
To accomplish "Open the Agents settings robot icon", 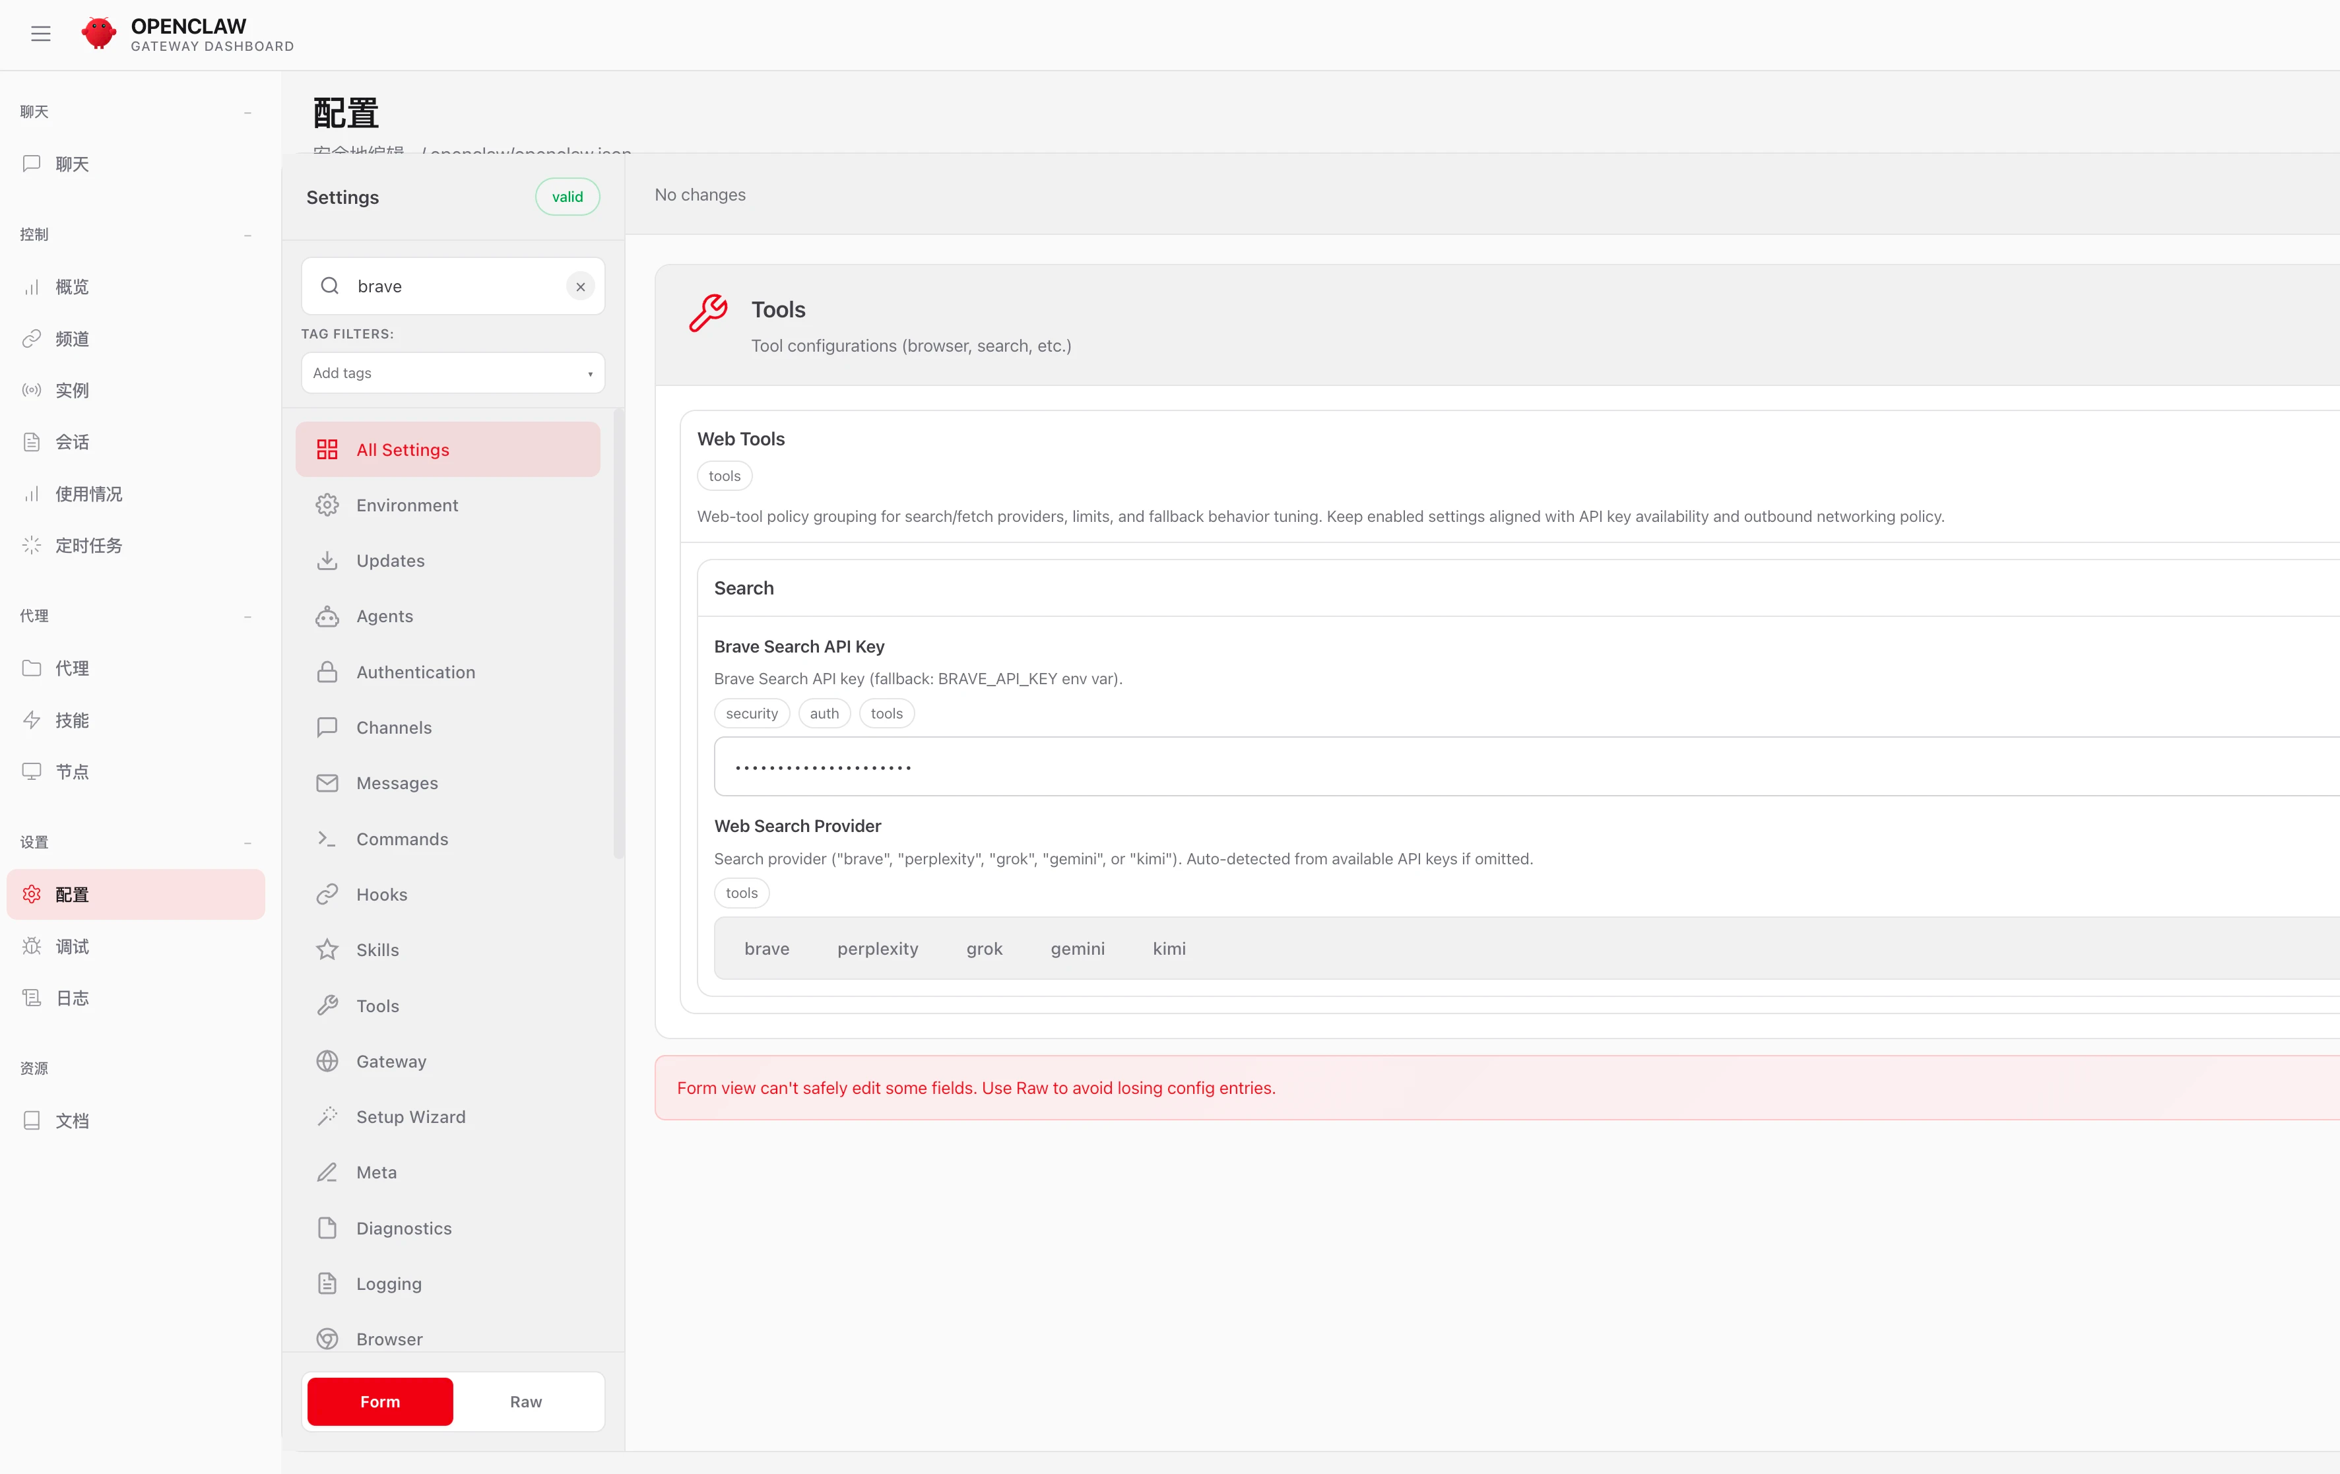I will [x=327, y=616].
